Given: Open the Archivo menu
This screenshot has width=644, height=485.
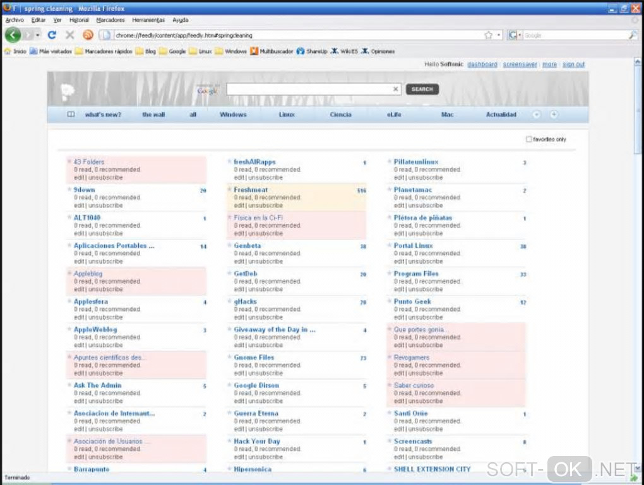Looking at the screenshot, I should (15, 20).
